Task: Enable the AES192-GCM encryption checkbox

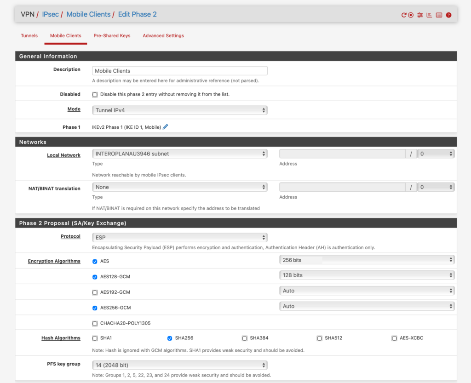Action: tap(95, 292)
